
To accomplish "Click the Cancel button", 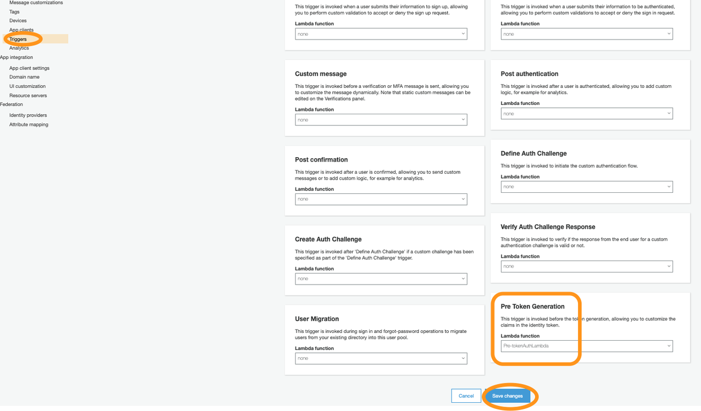I will (466, 396).
